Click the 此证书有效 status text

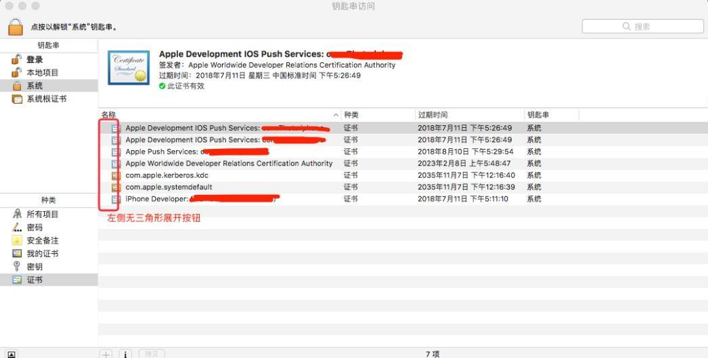pos(185,86)
